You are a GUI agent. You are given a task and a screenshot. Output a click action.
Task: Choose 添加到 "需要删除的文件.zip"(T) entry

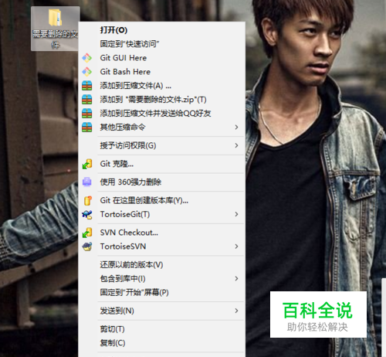[x=162, y=100]
